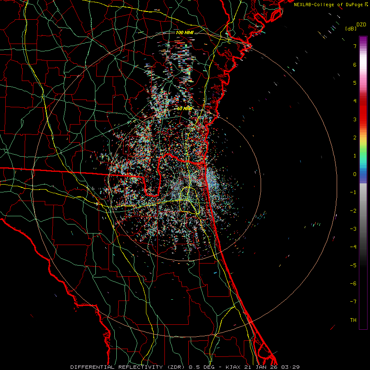
Task: Click the -7 value on the color scale
Action: click(353, 302)
